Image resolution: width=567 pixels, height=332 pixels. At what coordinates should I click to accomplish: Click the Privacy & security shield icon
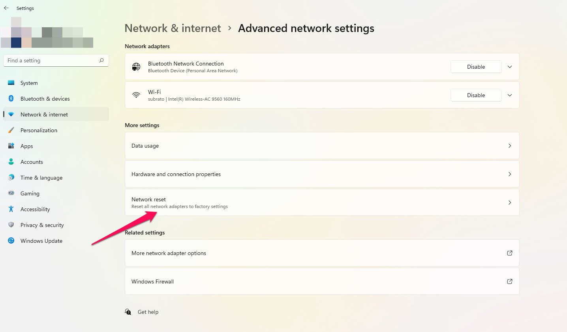11,225
